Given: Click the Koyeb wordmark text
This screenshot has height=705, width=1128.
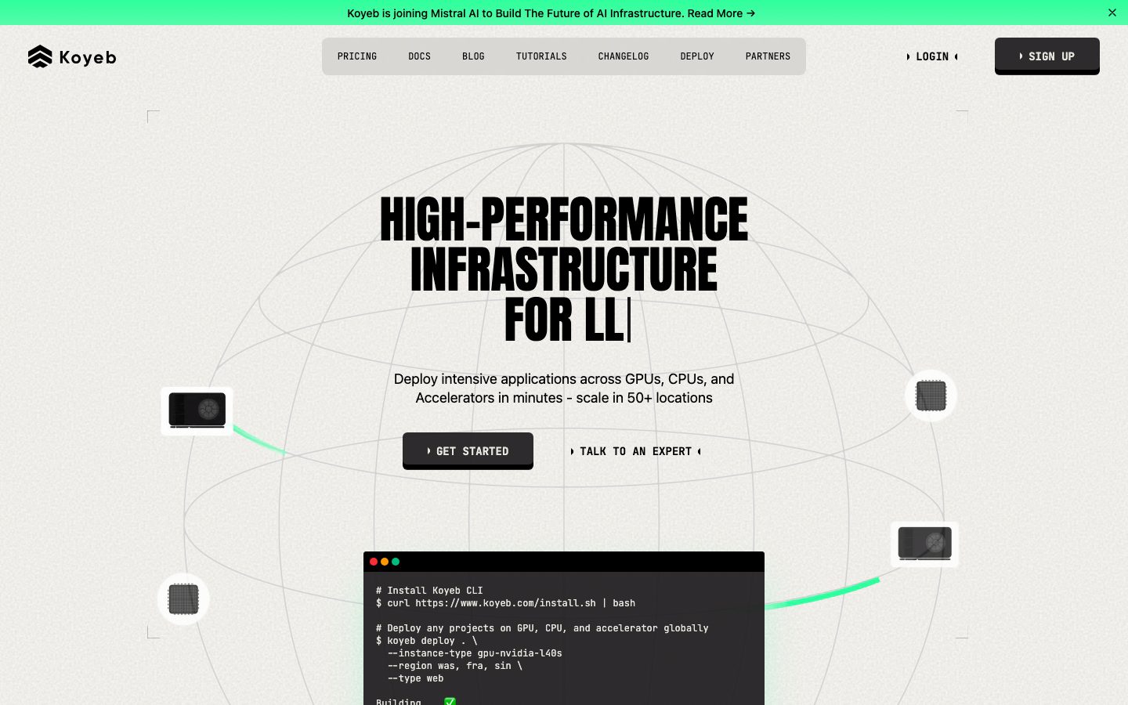Looking at the screenshot, I should [88, 57].
